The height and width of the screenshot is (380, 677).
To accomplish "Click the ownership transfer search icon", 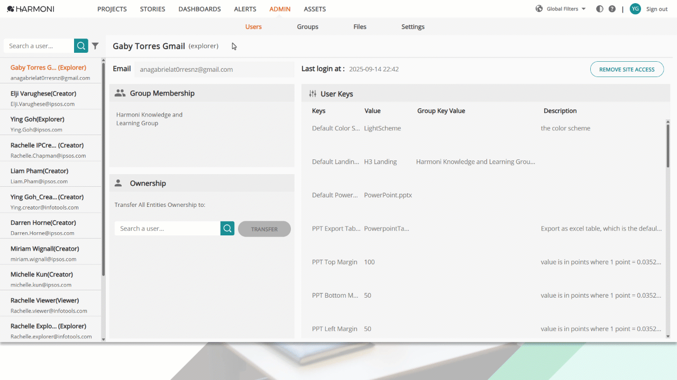I will point(227,229).
